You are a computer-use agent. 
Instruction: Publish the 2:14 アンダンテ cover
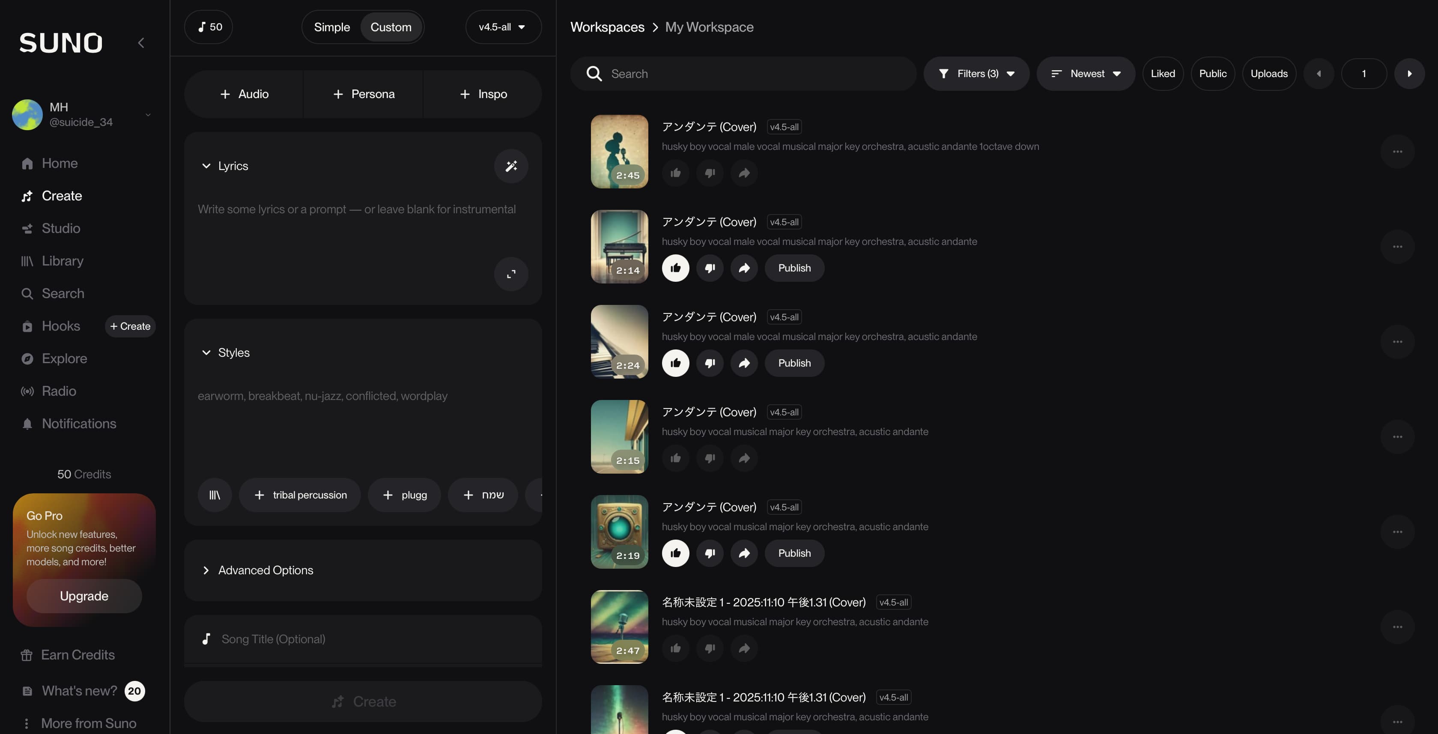[x=794, y=269]
